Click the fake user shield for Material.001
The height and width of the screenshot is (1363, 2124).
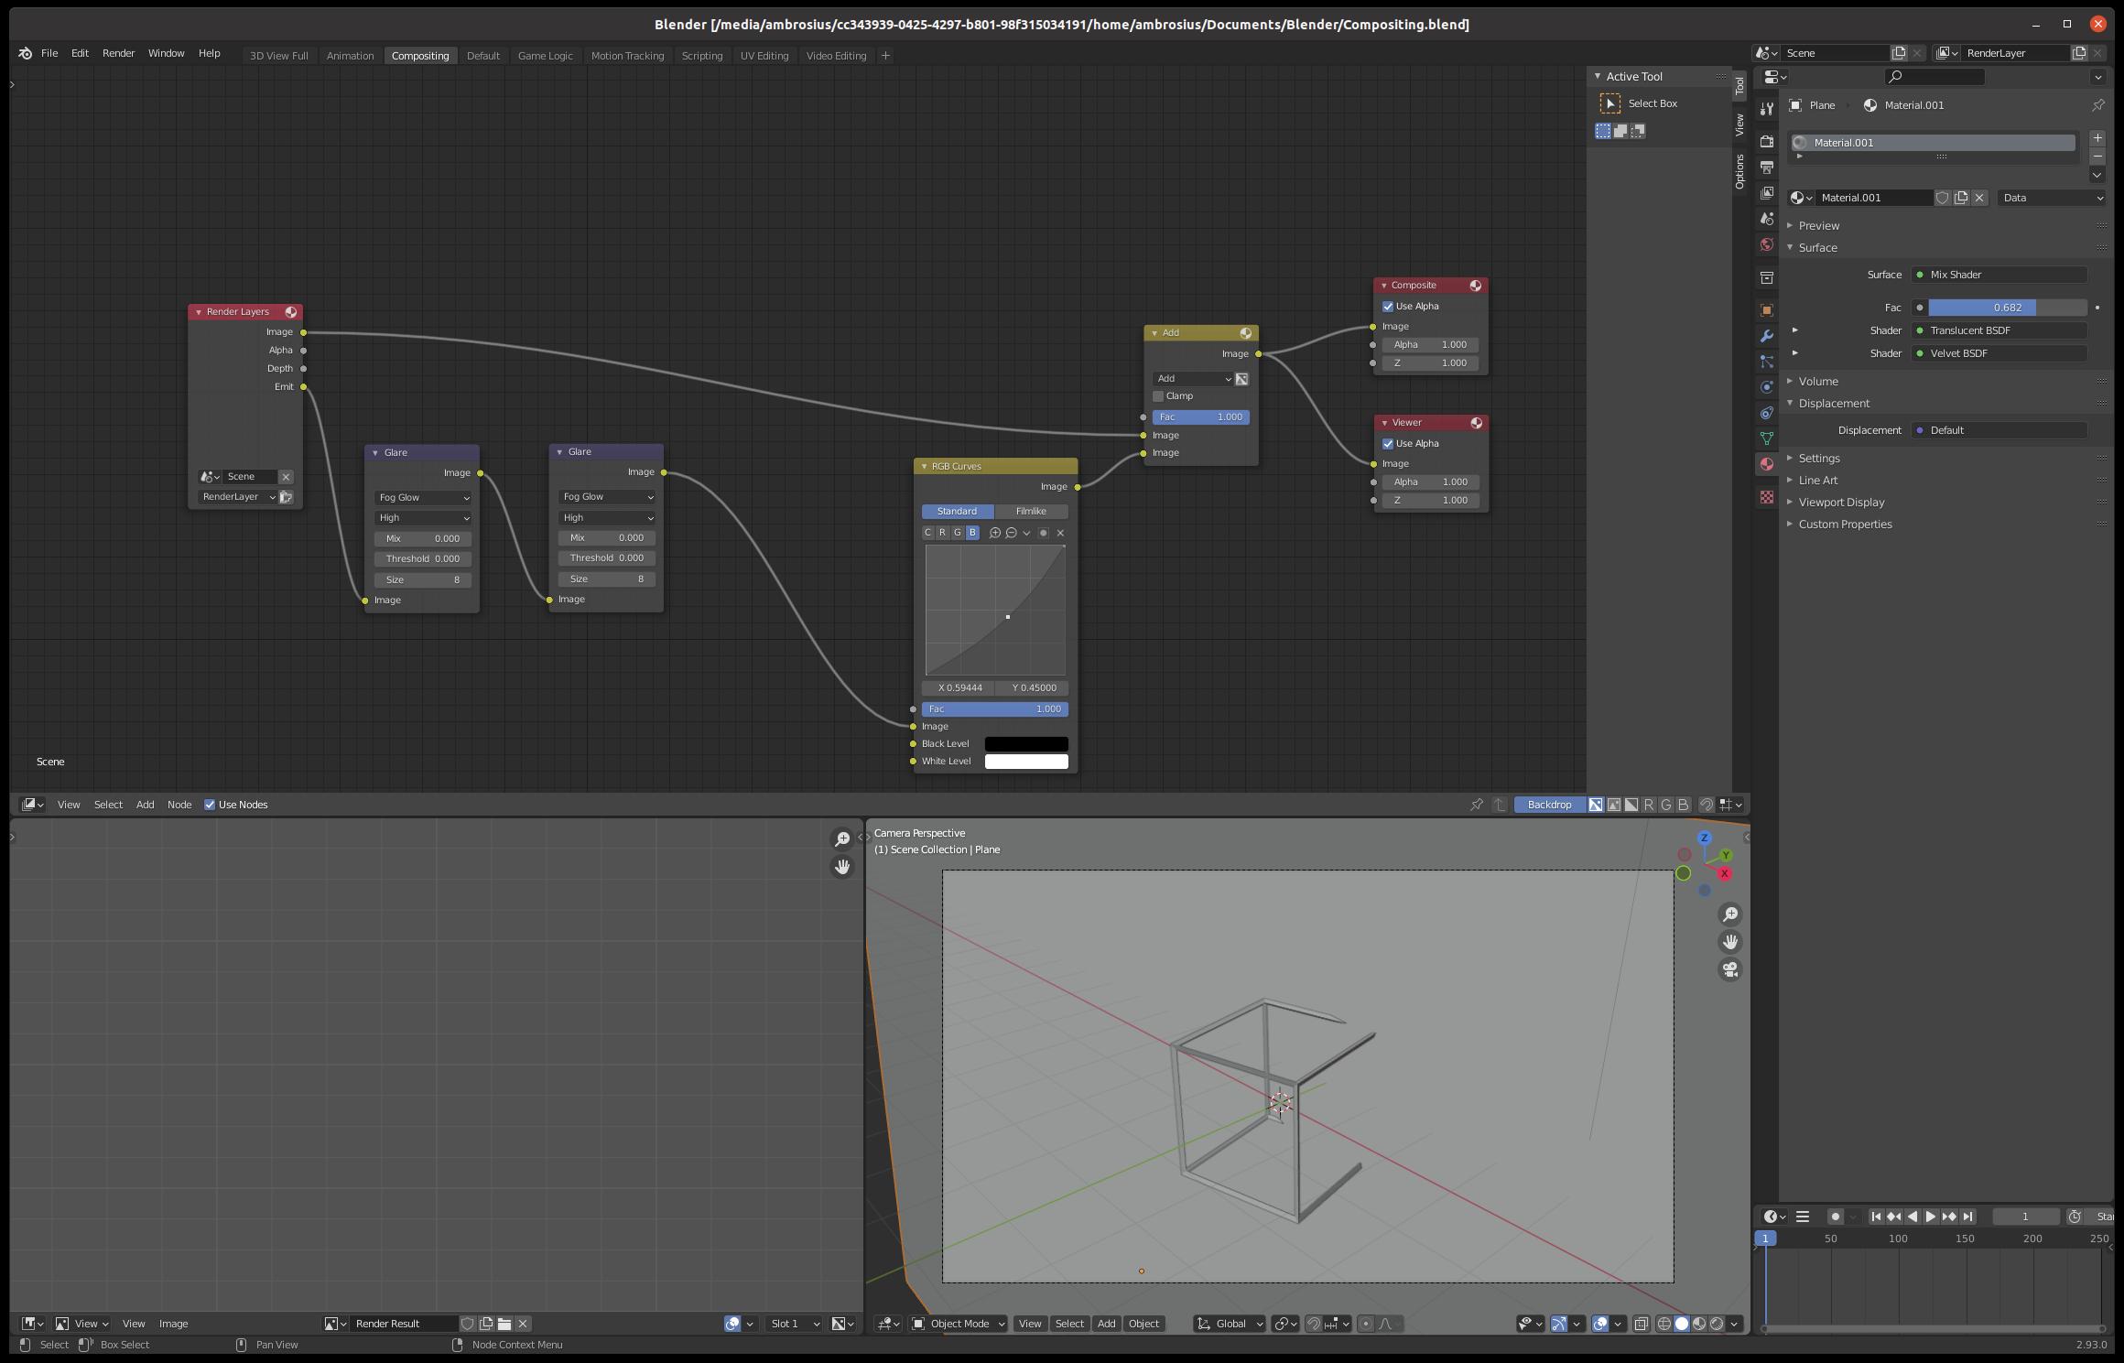[x=1942, y=198]
